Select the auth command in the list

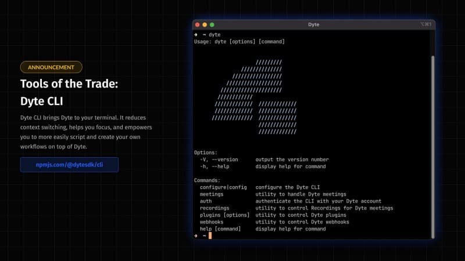click(x=206, y=201)
